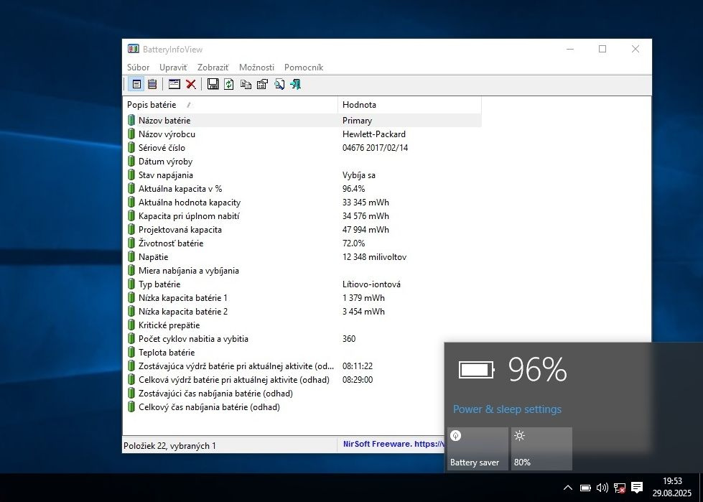Click the find magnifier toolbar icon
This screenshot has width=703, height=502.
pyautogui.click(x=279, y=84)
